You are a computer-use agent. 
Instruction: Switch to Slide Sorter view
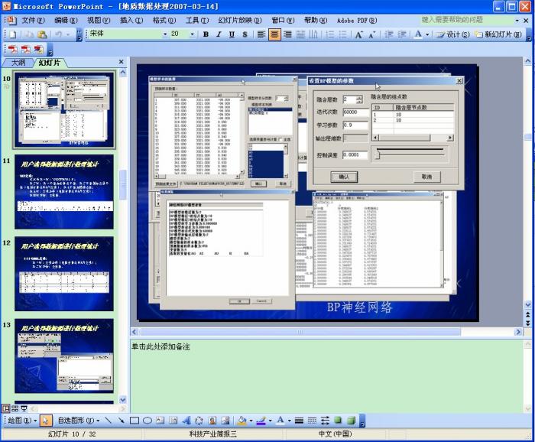(x=15, y=408)
